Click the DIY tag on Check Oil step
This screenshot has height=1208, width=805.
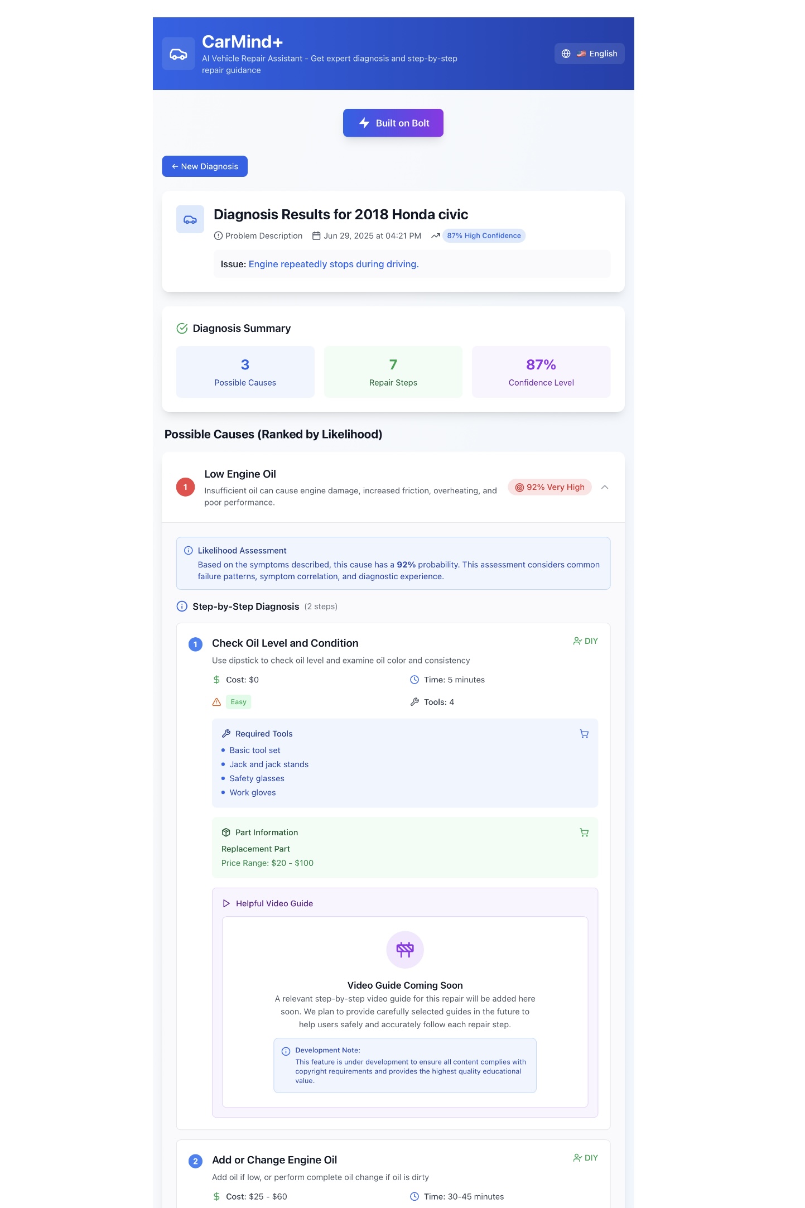(x=586, y=641)
